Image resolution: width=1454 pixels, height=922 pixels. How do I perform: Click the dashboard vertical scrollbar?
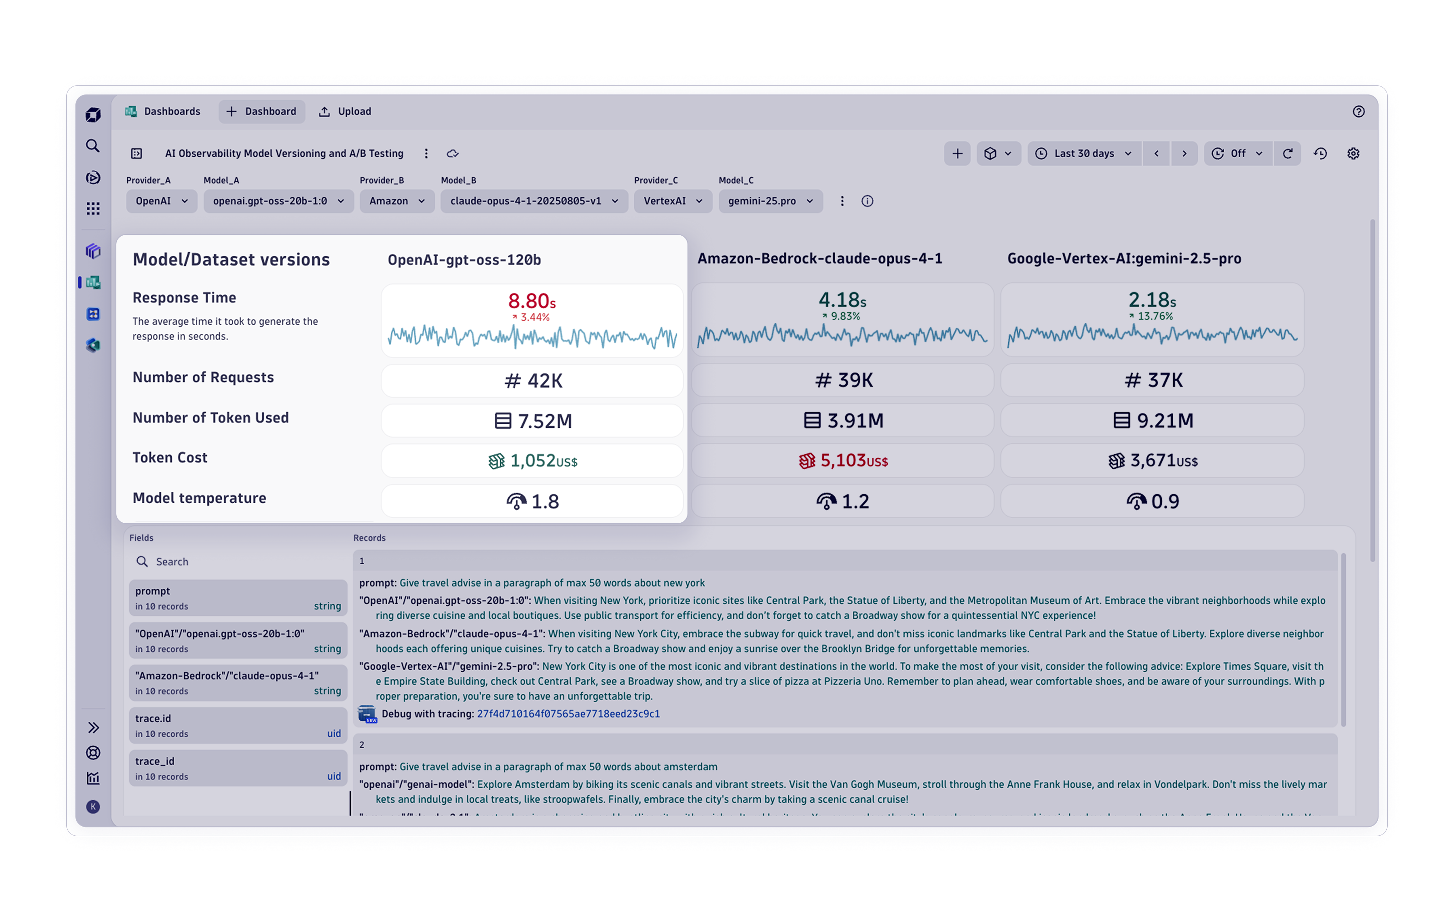(x=1373, y=391)
